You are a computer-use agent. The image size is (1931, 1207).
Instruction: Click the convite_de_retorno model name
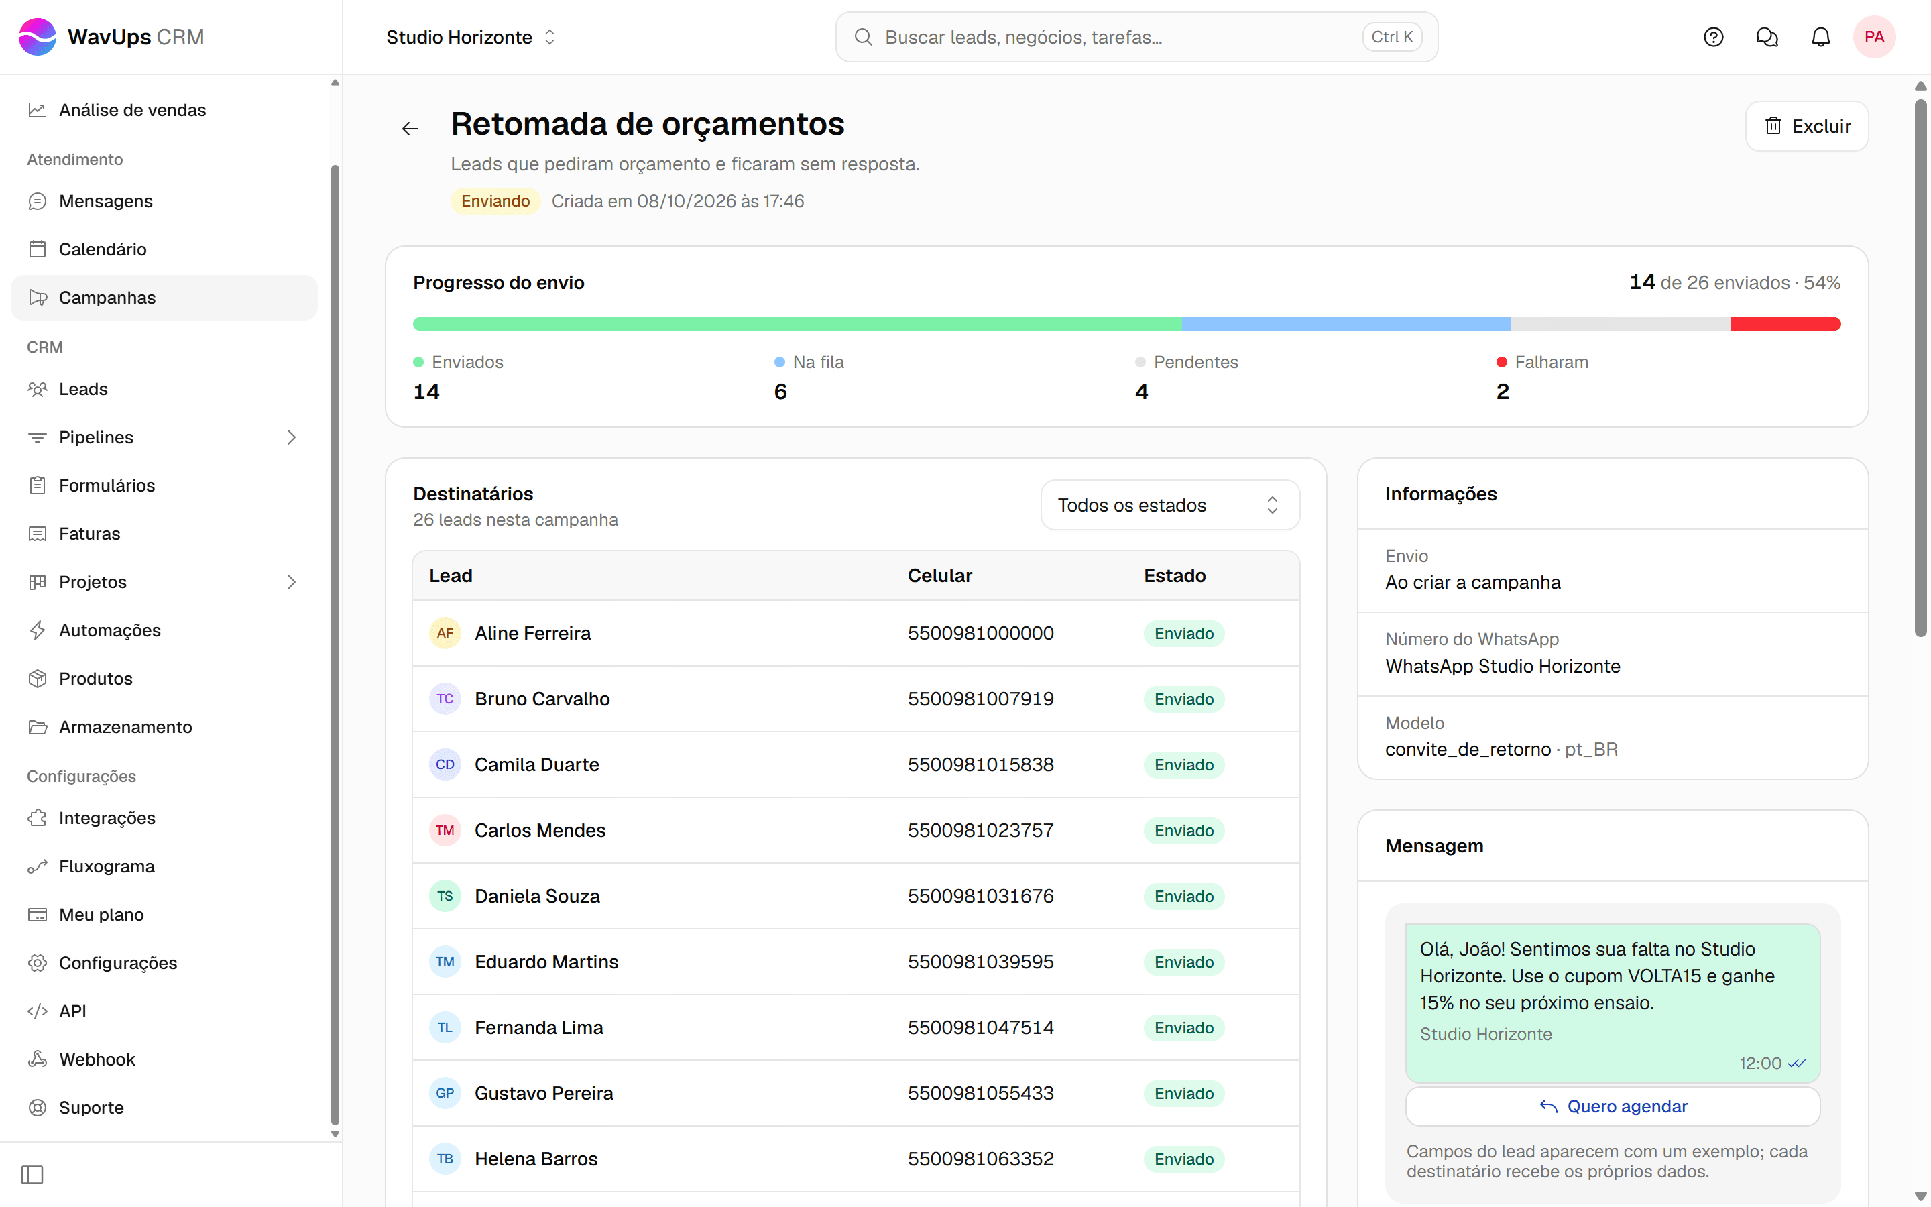(1468, 750)
